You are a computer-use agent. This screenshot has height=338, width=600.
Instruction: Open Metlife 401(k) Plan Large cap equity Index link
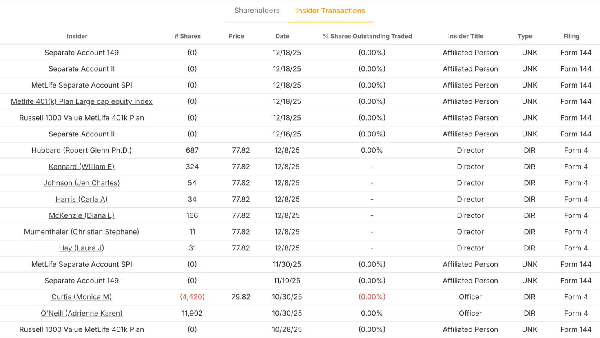click(82, 101)
